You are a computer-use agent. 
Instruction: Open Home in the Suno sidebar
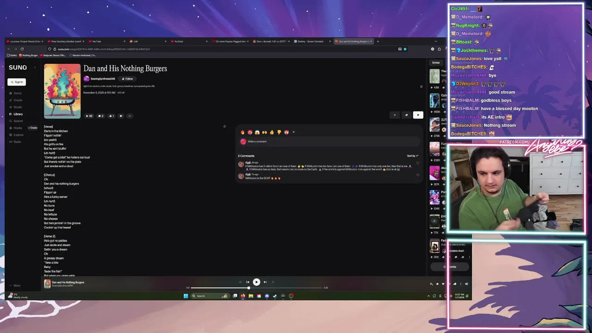click(x=15, y=93)
